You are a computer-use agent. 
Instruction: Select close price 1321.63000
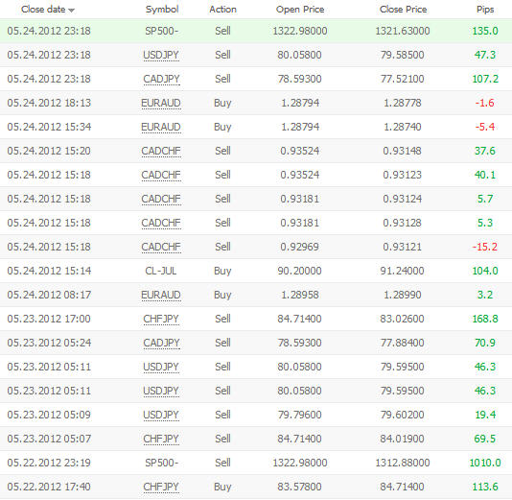pyautogui.click(x=403, y=31)
